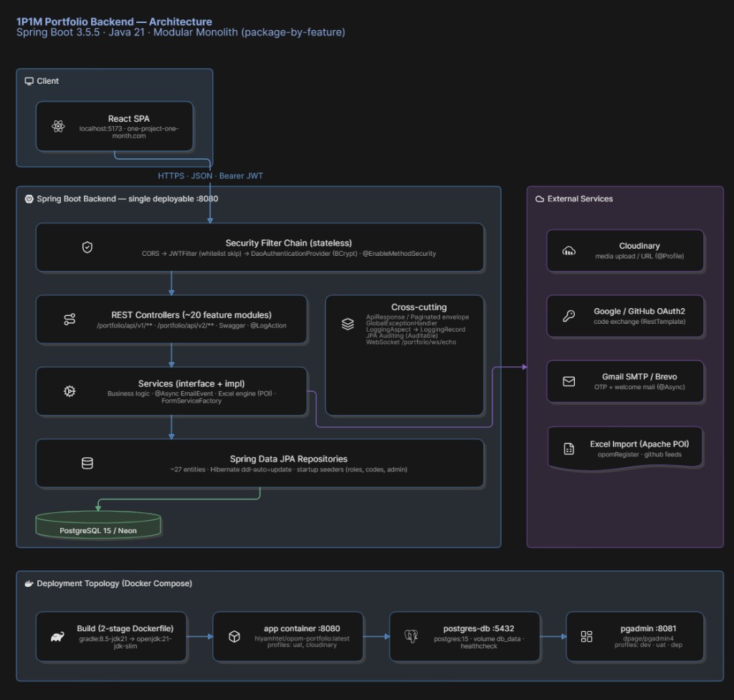734x700 pixels.
Task: Click the spreadsheet file icon in Excel Import
Action: pos(568,449)
